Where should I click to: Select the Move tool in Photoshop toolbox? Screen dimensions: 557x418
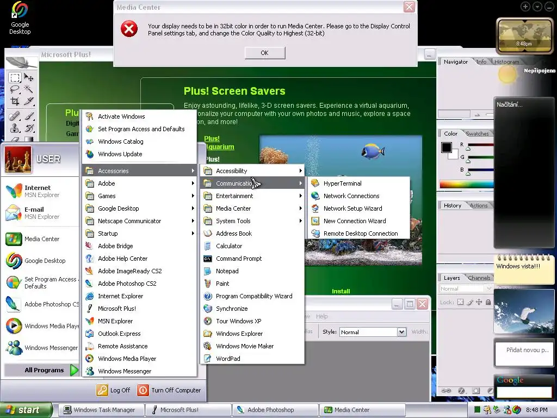click(x=29, y=77)
